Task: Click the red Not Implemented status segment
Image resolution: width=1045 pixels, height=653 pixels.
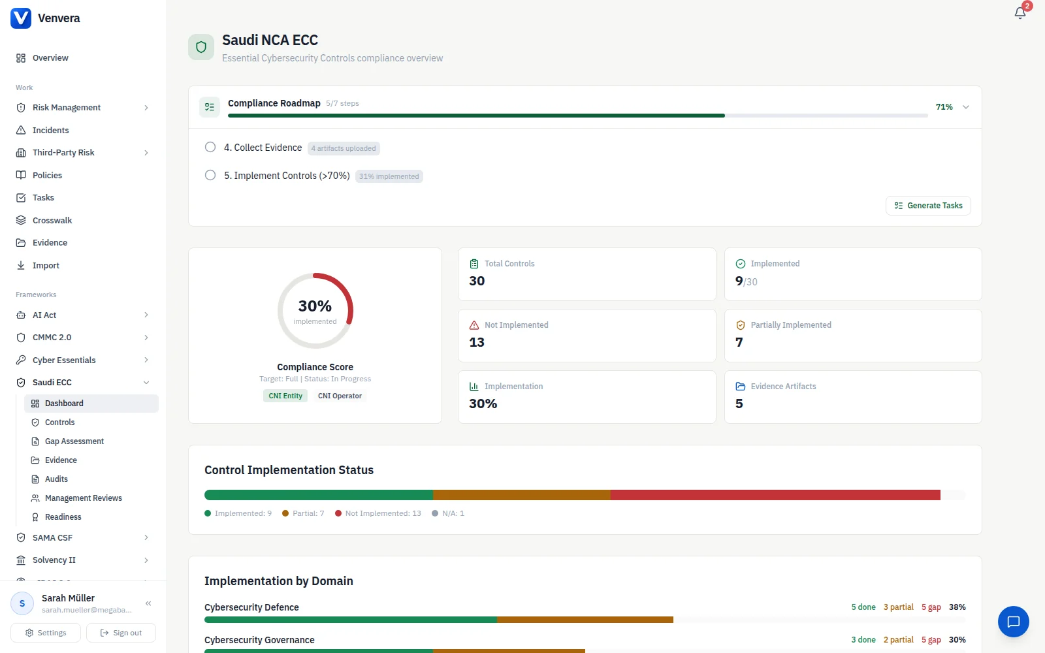Action: click(x=775, y=495)
